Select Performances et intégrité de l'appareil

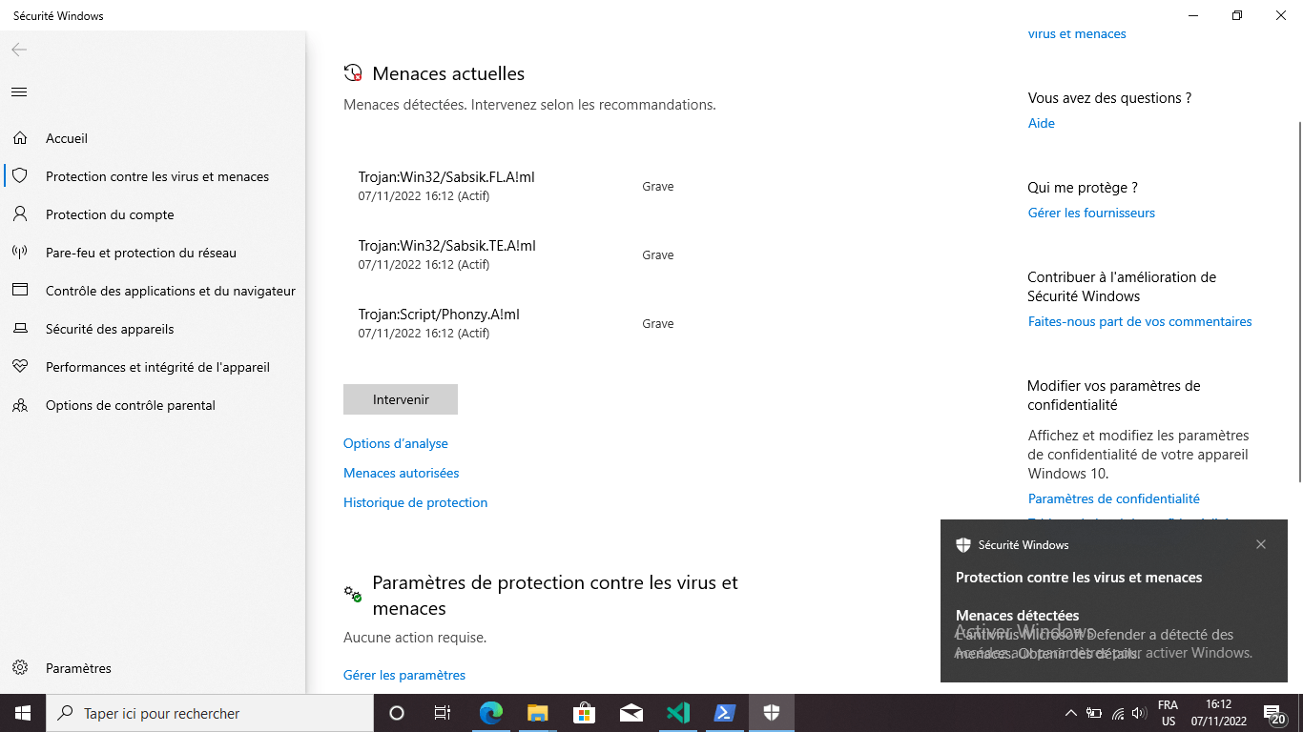[153, 367]
